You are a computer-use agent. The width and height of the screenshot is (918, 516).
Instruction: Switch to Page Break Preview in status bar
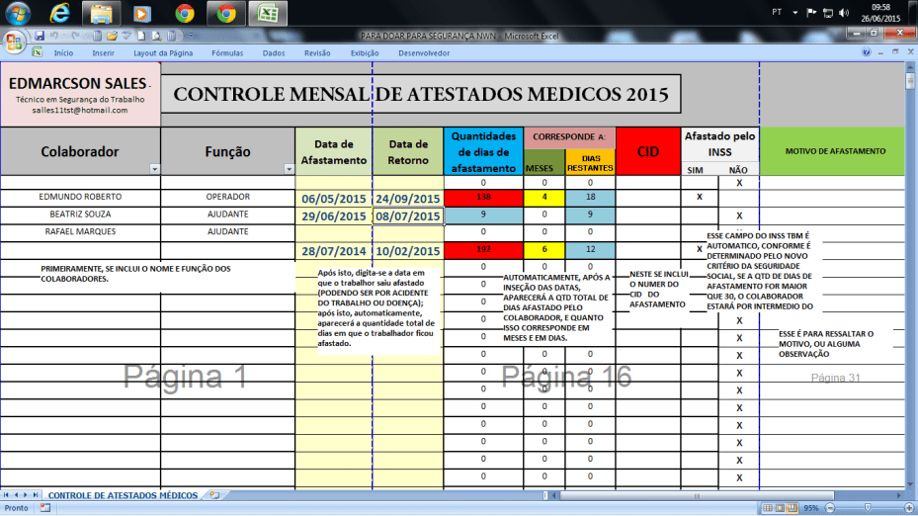pyautogui.click(x=793, y=508)
